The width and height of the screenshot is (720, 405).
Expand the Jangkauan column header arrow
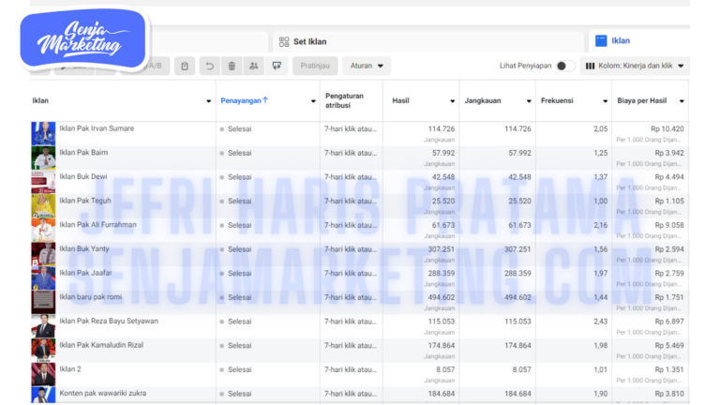point(528,100)
